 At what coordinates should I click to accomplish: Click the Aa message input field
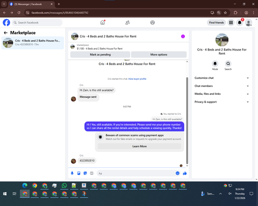click(x=136, y=174)
